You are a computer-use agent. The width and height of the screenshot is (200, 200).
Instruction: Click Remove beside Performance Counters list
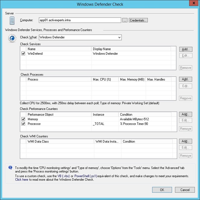[186, 129]
